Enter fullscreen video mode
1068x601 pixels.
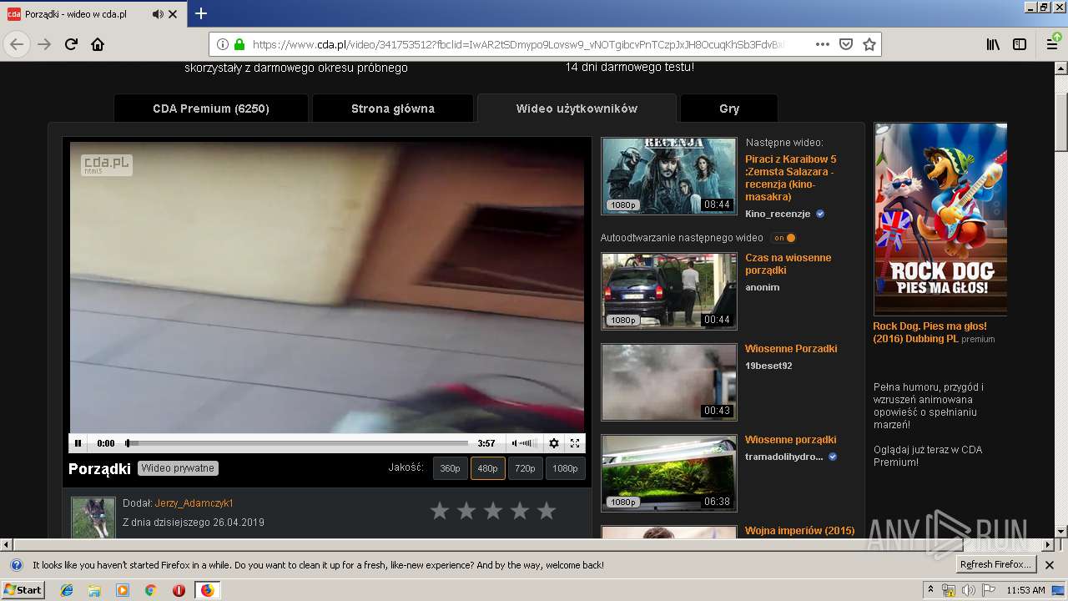(x=575, y=443)
